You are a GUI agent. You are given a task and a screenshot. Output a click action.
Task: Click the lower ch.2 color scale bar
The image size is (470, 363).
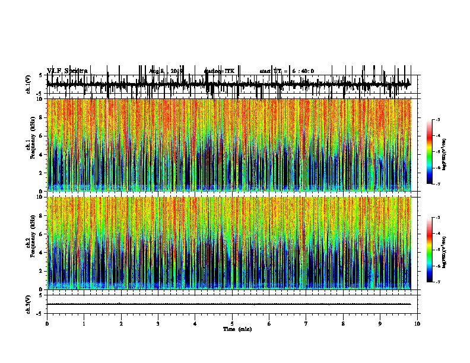pyautogui.click(x=429, y=250)
